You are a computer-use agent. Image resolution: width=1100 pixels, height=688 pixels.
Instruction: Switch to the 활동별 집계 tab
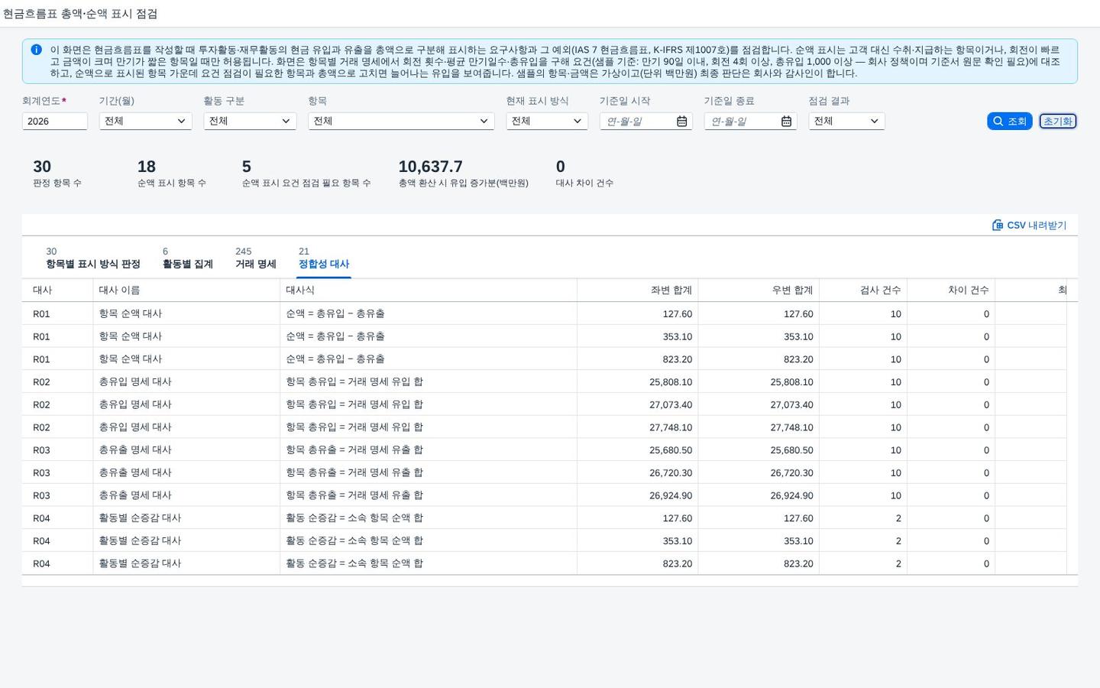click(188, 258)
